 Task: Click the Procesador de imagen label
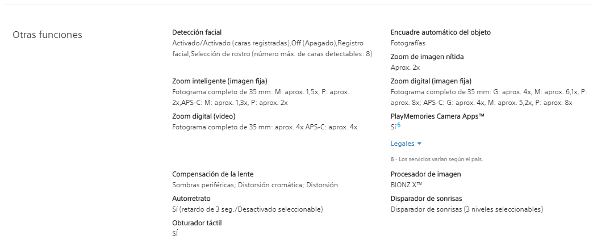pyautogui.click(x=425, y=174)
